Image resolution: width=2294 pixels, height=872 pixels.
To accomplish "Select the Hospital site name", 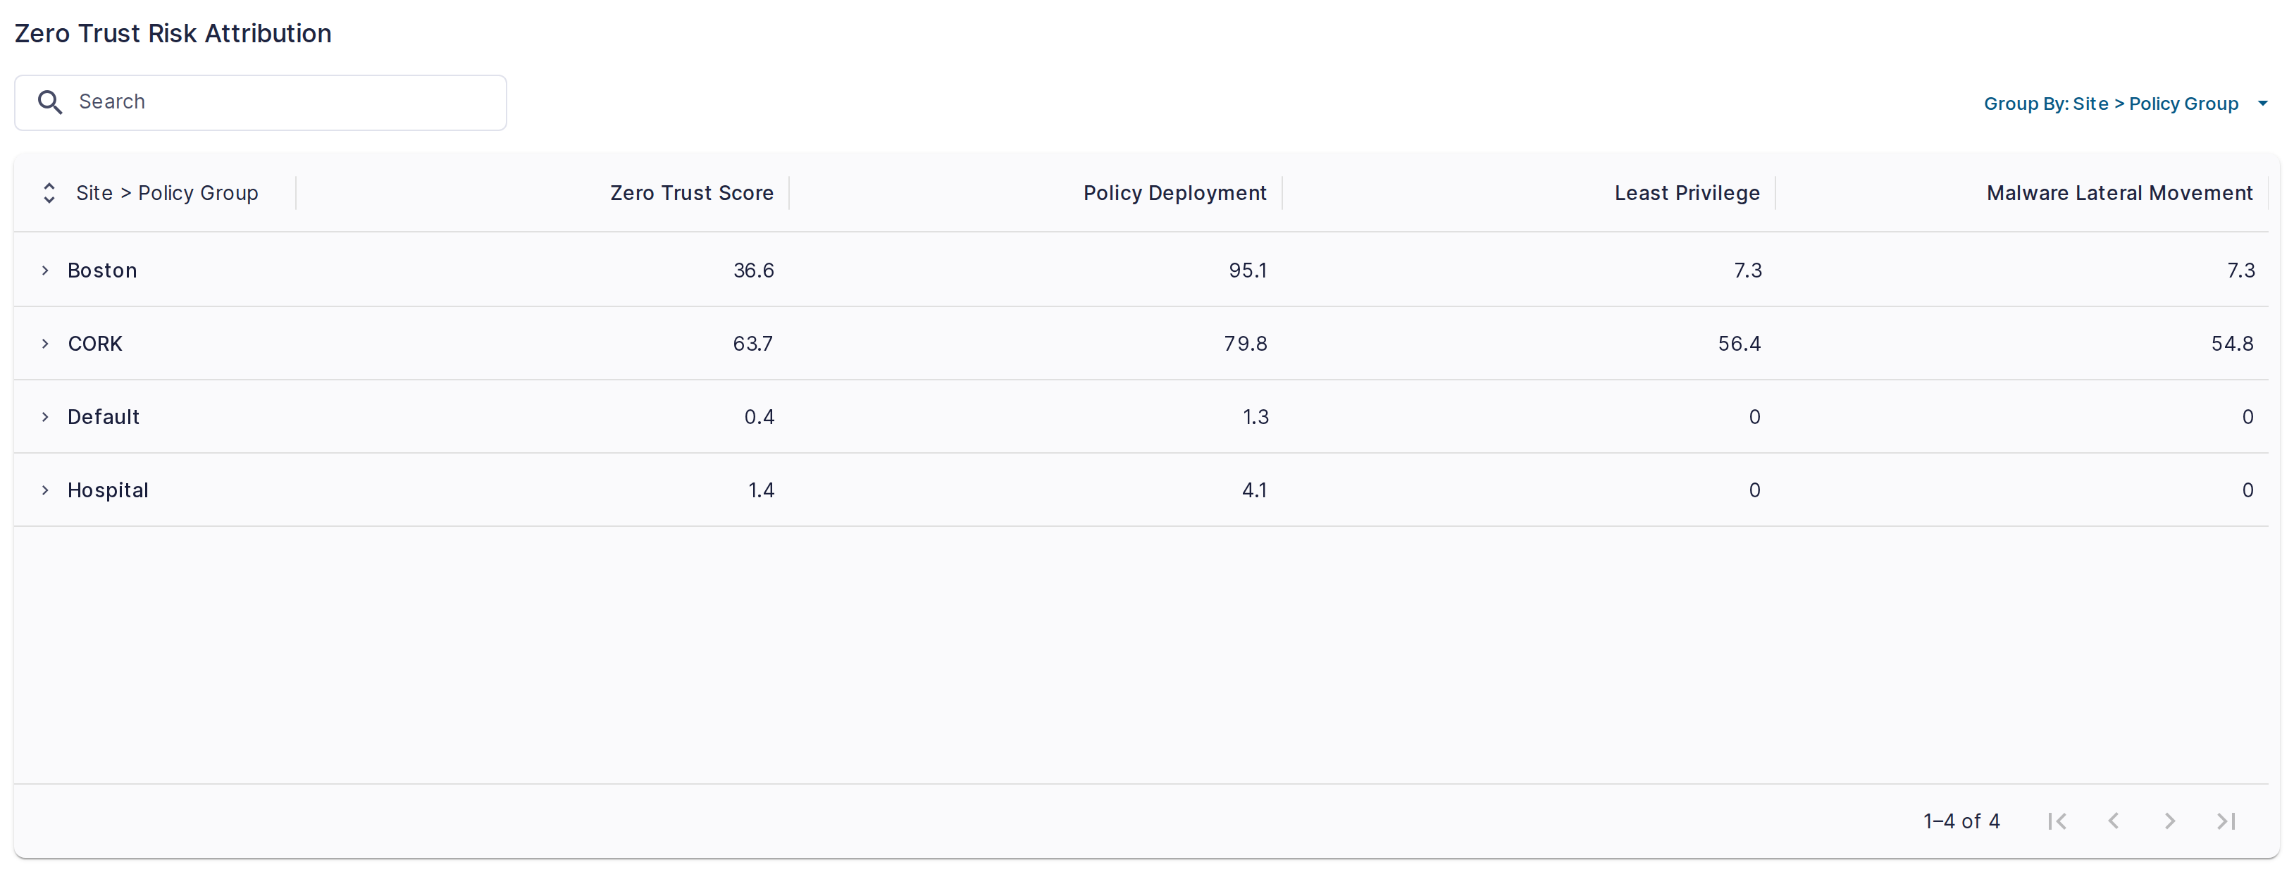I will (x=108, y=491).
